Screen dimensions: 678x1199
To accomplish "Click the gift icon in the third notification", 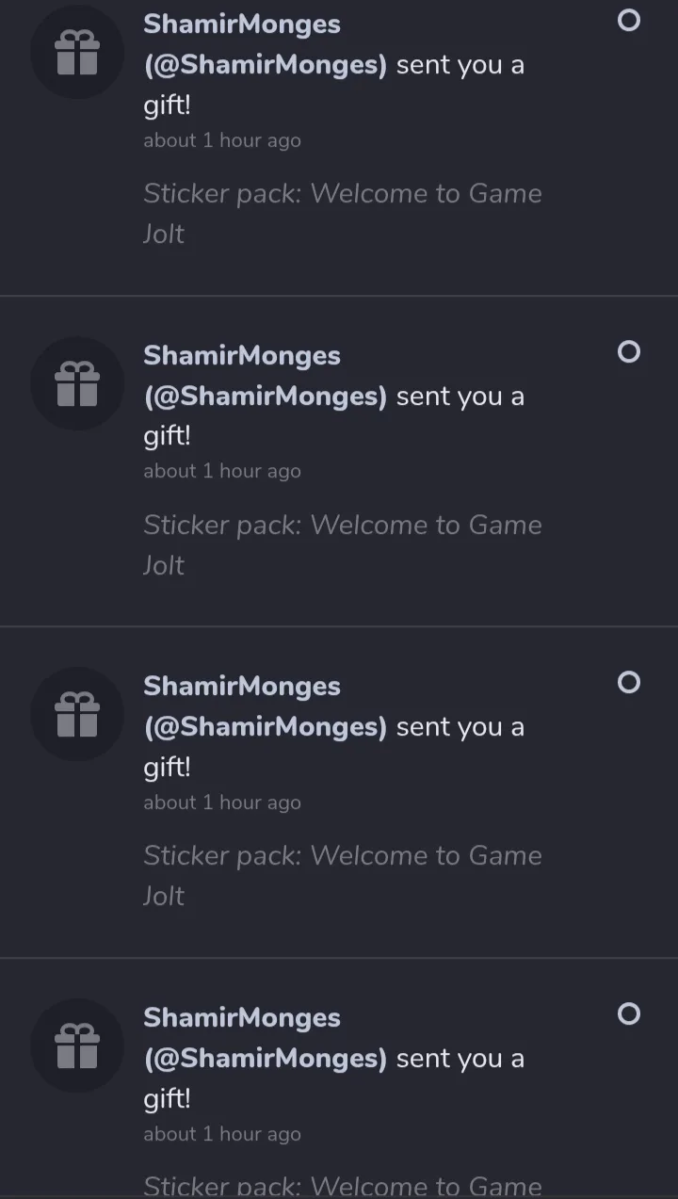I will click(x=77, y=715).
